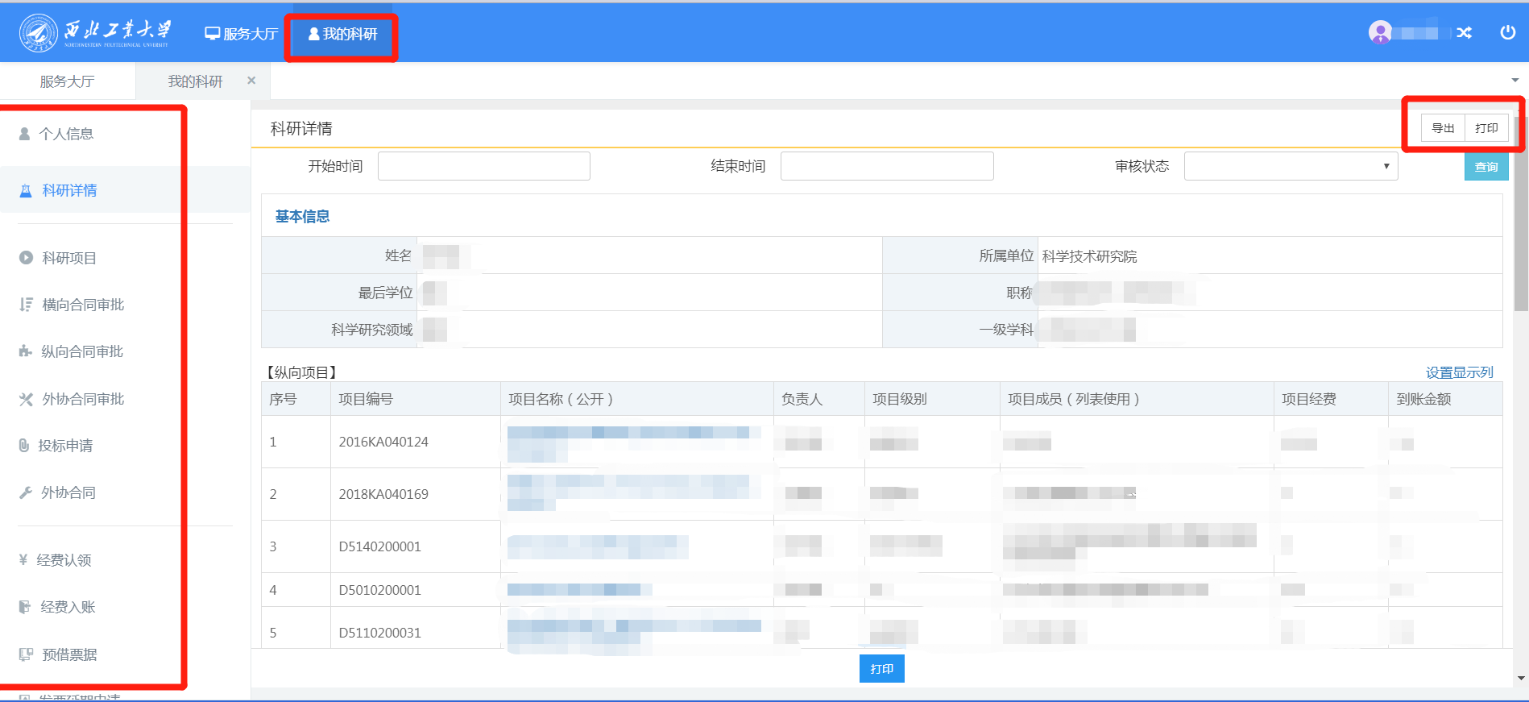Click the power logout icon
Viewport: 1529px width, 702px height.
1507,32
